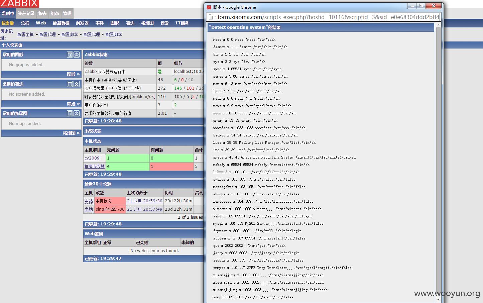Click the red Zabbix favicon in popup title
483x303 pixels.
(x=209, y=7)
